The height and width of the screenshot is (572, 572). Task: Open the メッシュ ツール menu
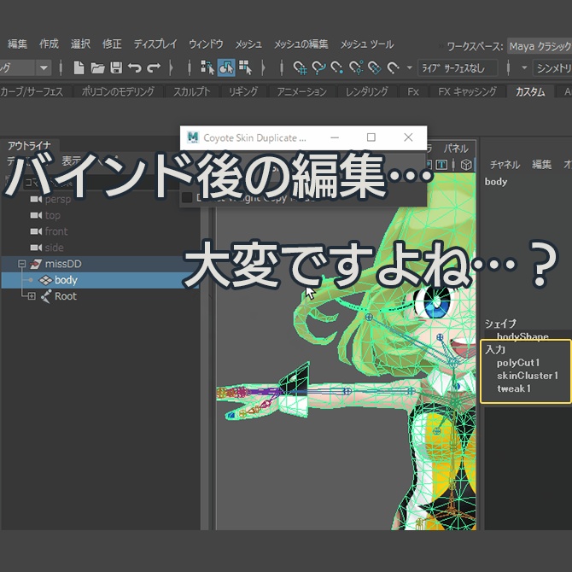(367, 44)
